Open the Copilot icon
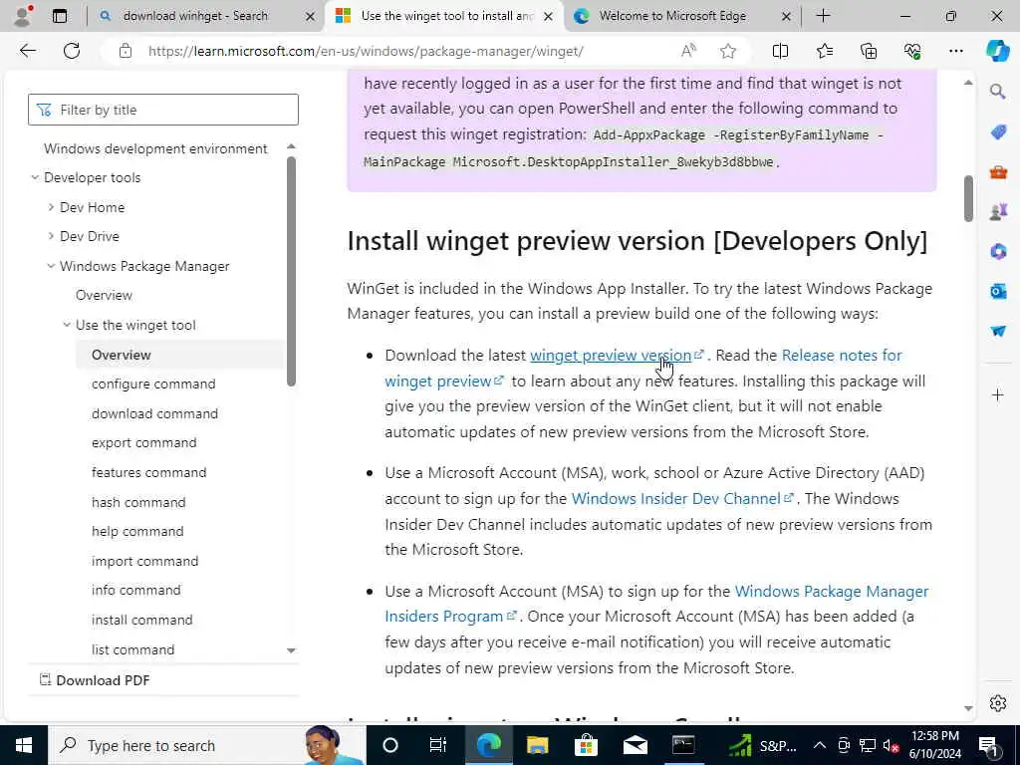Screen dimensions: 1020x765 pyautogui.click(x=997, y=51)
